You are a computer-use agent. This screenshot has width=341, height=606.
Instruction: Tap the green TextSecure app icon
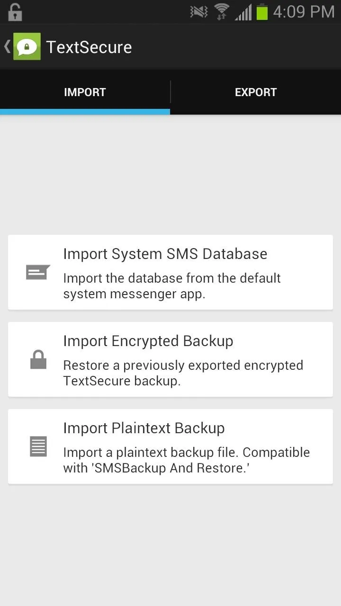[27, 46]
